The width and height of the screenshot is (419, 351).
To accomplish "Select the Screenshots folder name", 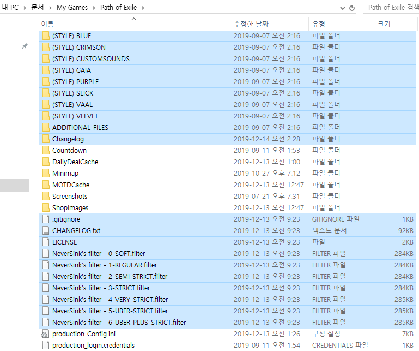I will click(70, 197).
